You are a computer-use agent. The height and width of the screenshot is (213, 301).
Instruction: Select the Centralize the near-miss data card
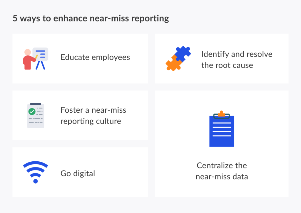coord(222,144)
